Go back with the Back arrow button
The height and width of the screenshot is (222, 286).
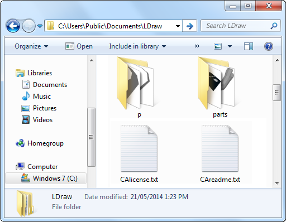click(x=13, y=26)
